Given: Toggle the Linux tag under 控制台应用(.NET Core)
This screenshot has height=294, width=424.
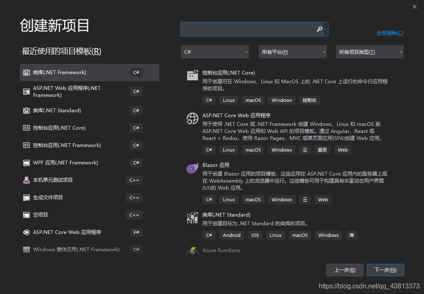Looking at the screenshot, I should (229, 100).
